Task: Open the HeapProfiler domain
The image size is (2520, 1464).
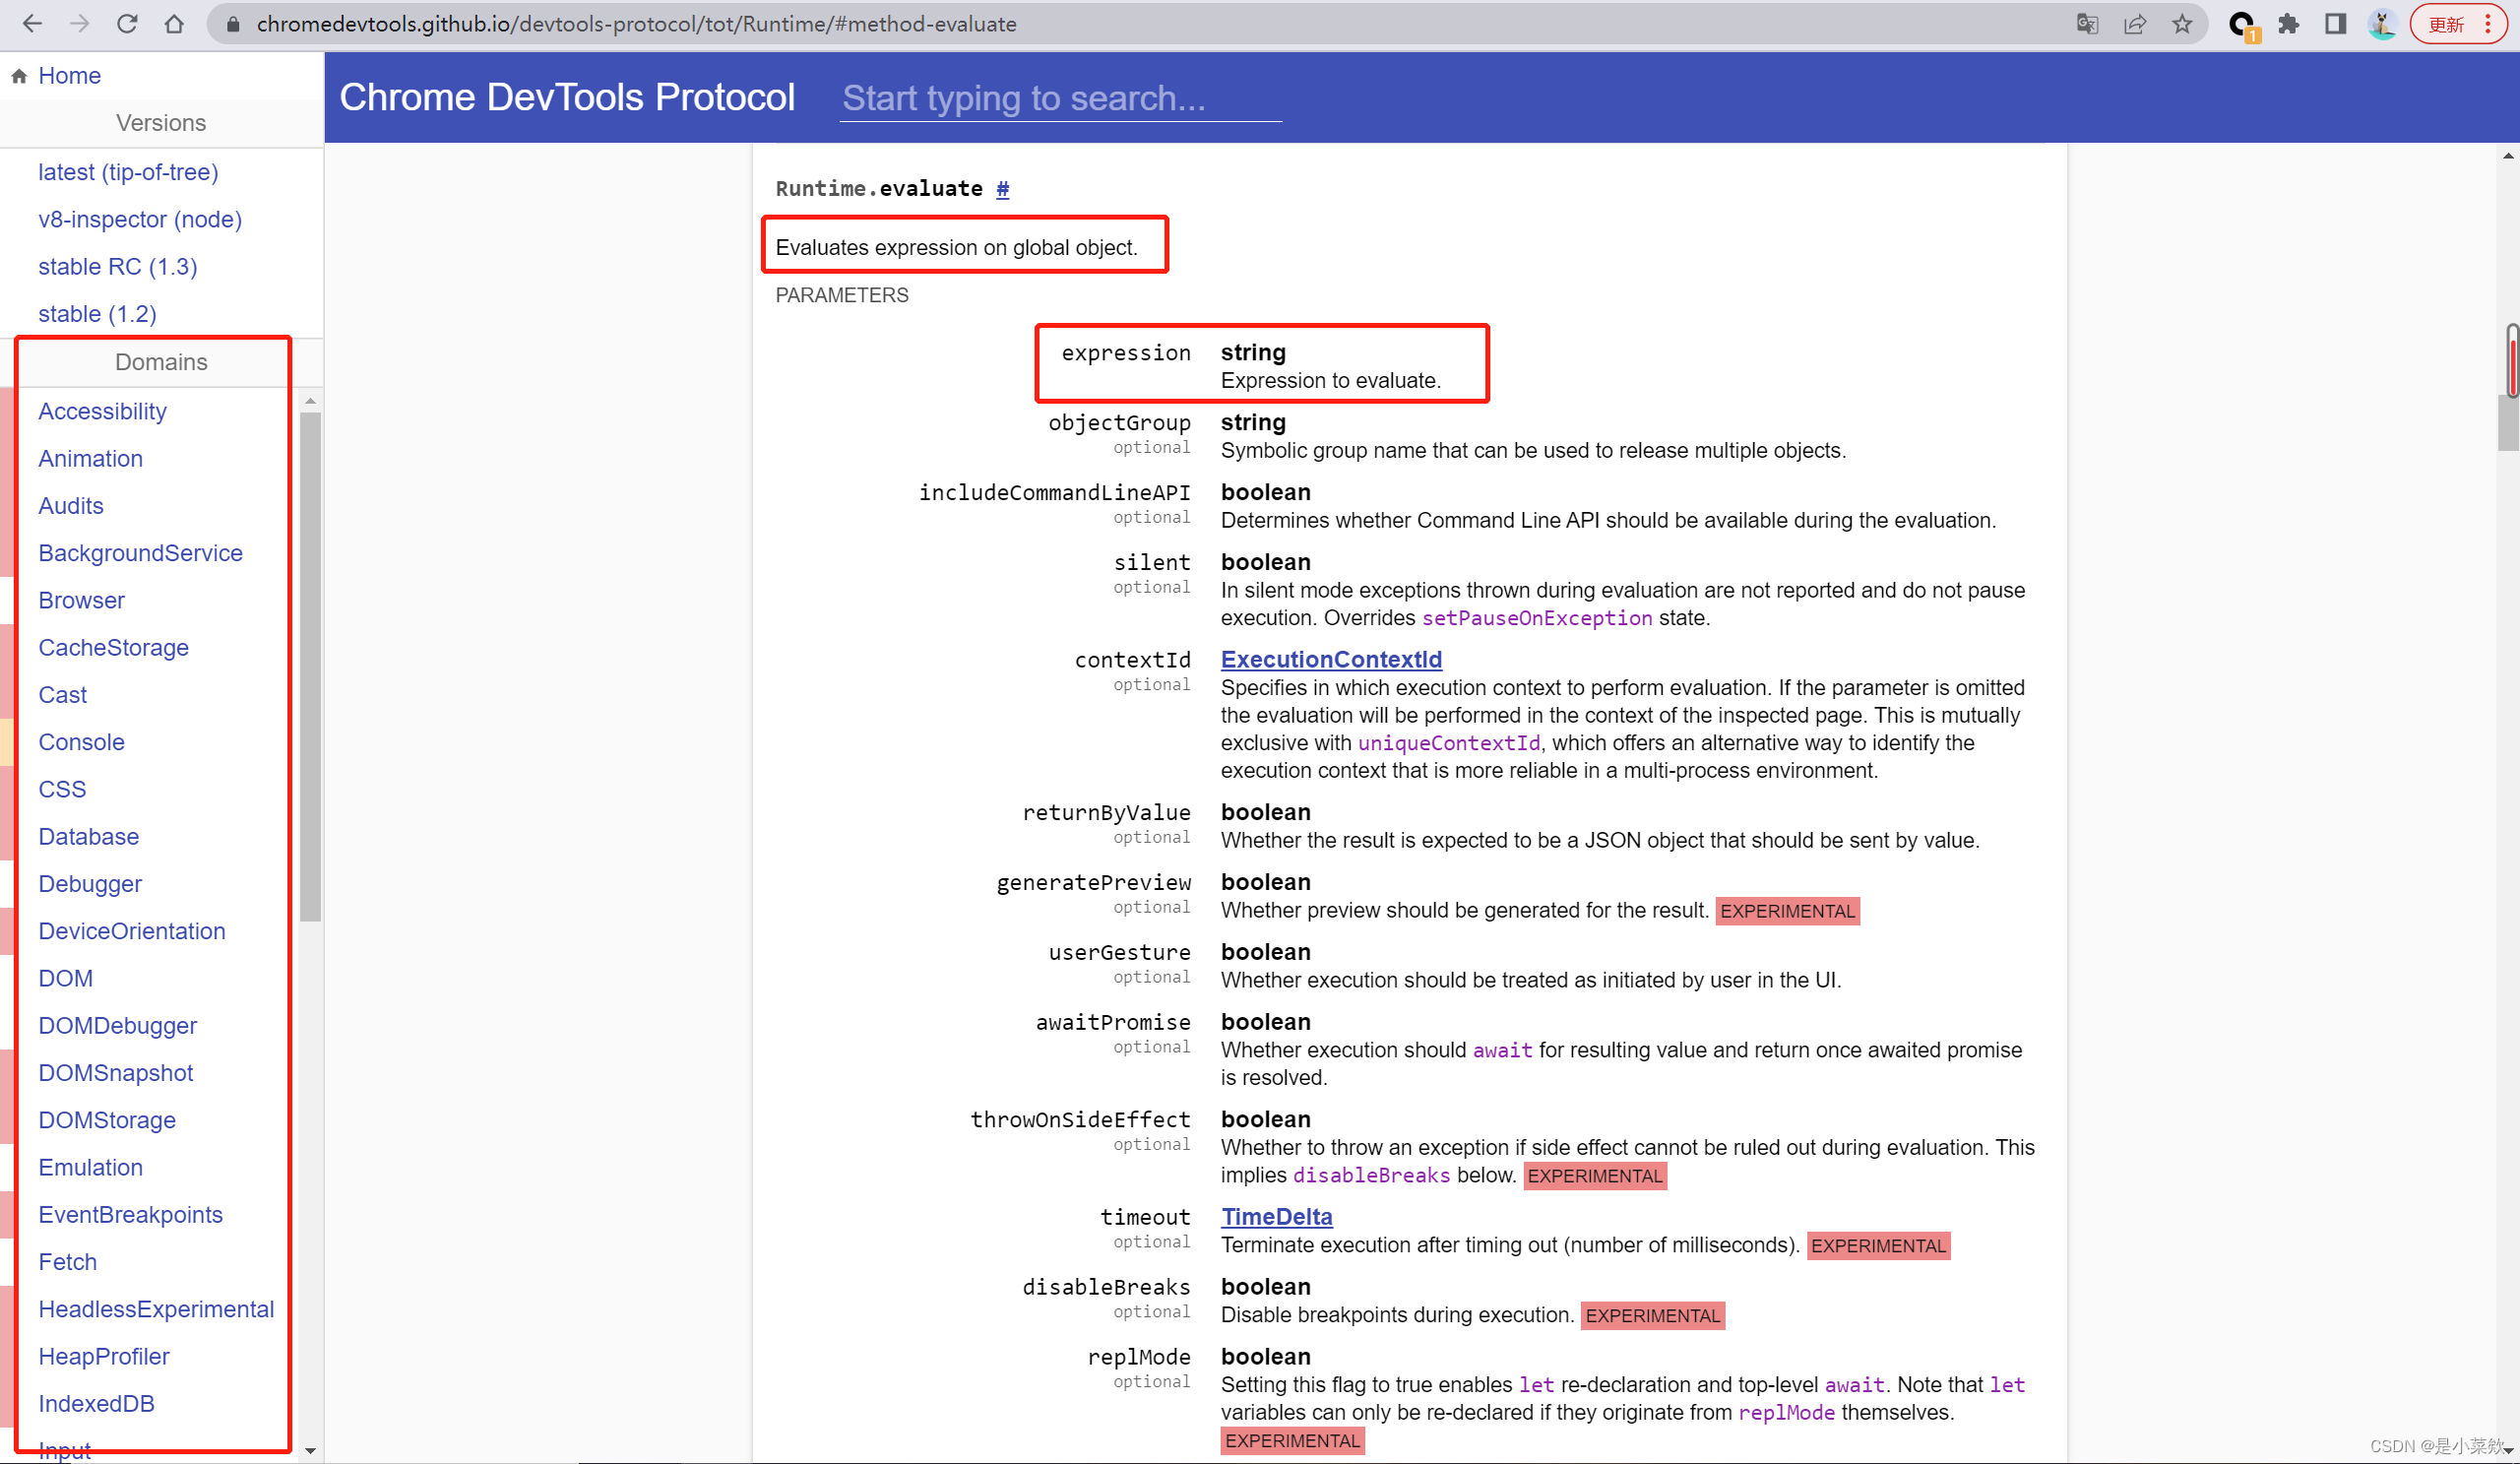Action: (104, 1356)
